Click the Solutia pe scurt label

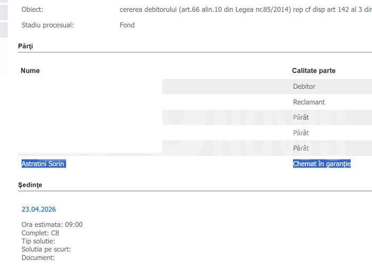[x=46, y=249]
